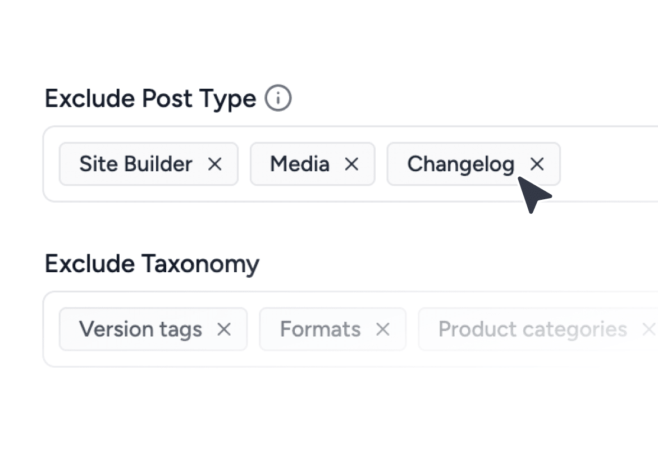Screen dimensions: 658x449
Task: Select the Version tags chip label
Action: 140,329
